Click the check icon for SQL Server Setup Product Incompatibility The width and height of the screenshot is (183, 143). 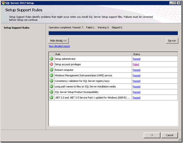pyautogui.click(x=51, y=92)
